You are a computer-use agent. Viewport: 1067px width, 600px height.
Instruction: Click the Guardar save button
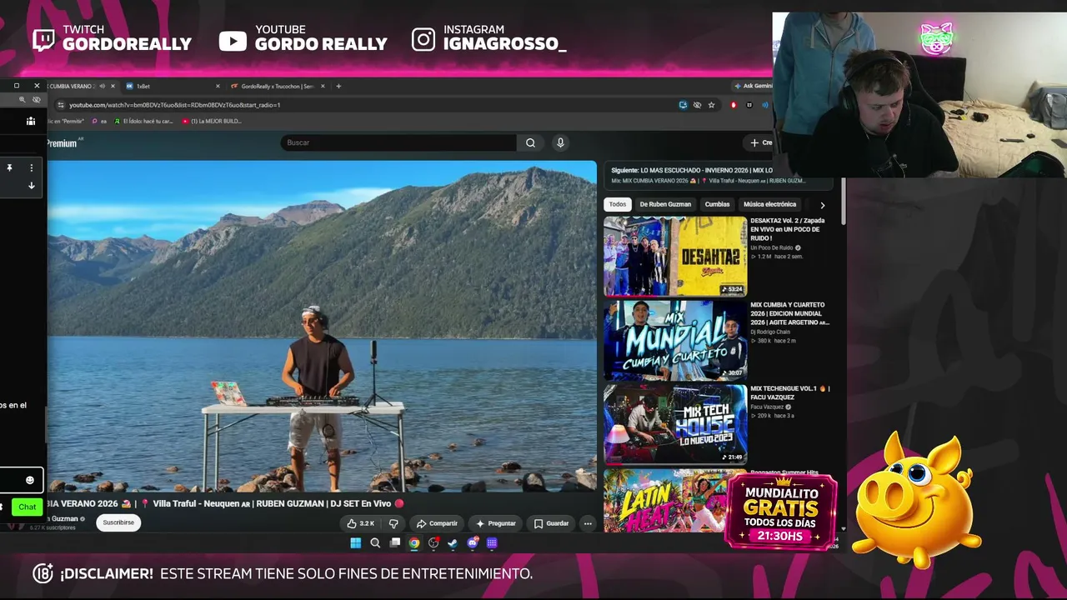point(551,523)
